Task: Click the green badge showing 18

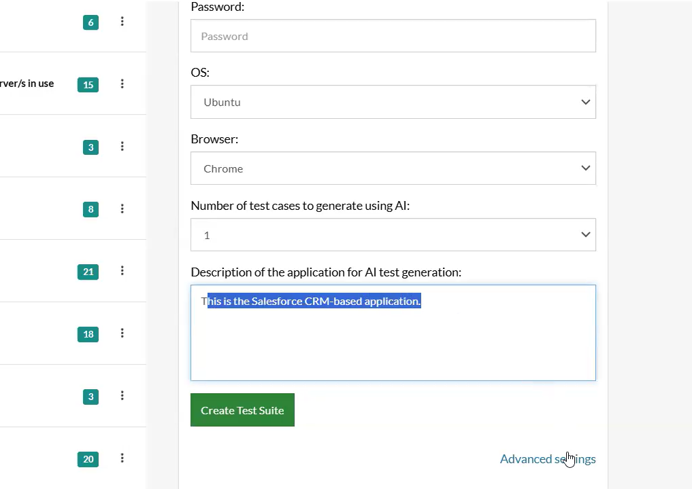Action: (88, 334)
